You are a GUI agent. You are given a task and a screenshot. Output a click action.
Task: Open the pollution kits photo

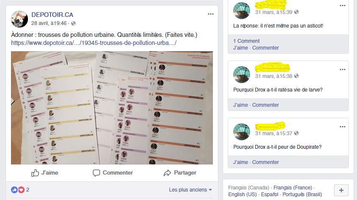point(112,108)
